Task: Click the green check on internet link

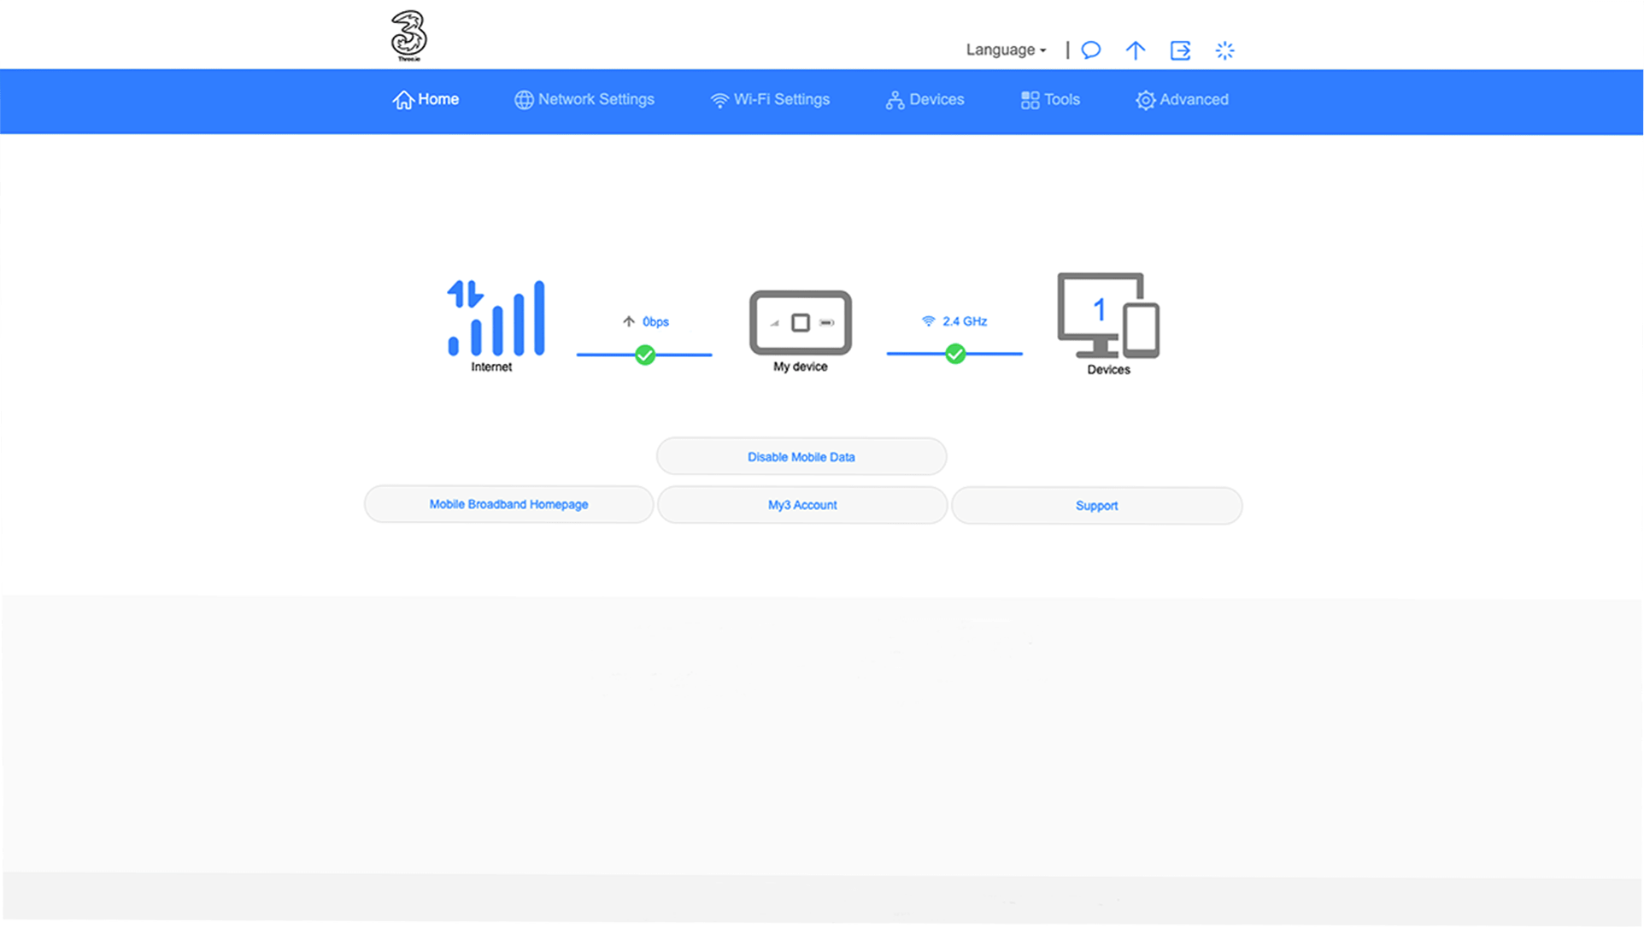Action: [x=645, y=355]
